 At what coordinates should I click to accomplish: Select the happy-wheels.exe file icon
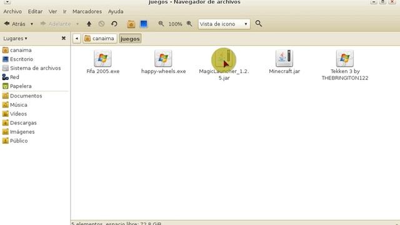(163, 58)
